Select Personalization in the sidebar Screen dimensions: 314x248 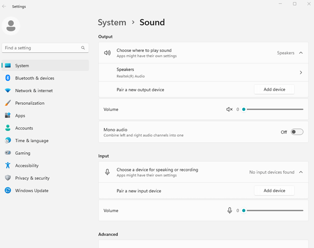29,103
